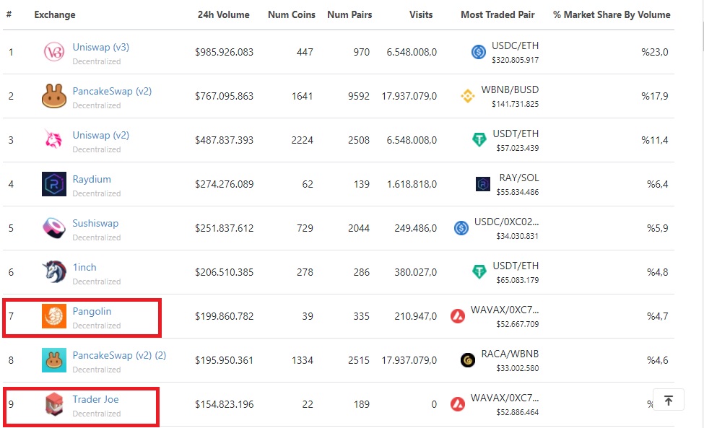Screen dimensions: 704x428
Task: Click the 249.486,0 visits value for Sushiswap
Action: click(415, 228)
